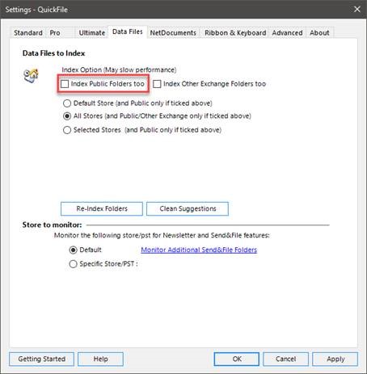Switch to Ribbon & Keyboard tab

[235, 33]
